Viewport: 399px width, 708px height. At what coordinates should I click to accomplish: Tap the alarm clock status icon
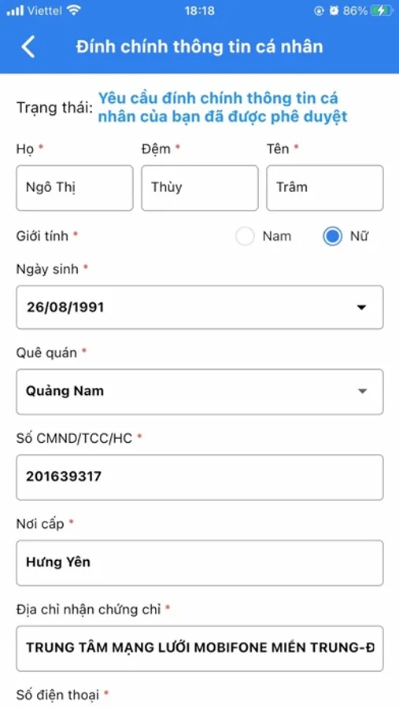[x=334, y=11]
